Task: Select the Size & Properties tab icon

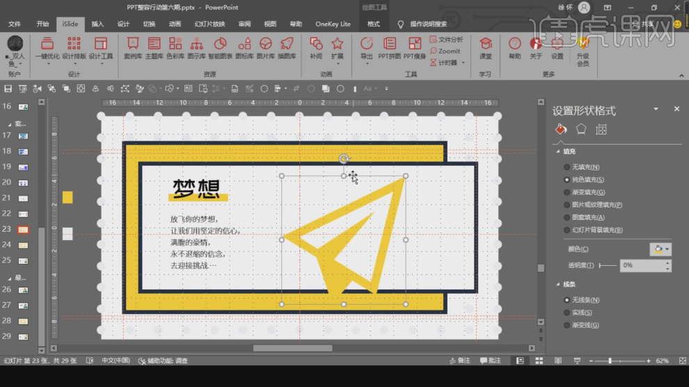Action: [601, 129]
